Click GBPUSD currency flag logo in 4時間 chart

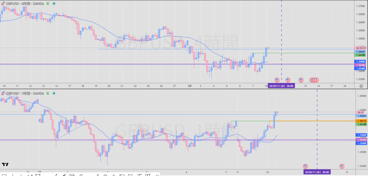click(3, 3)
